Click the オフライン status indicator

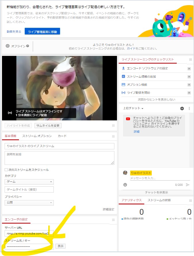pyautogui.click(x=16, y=46)
